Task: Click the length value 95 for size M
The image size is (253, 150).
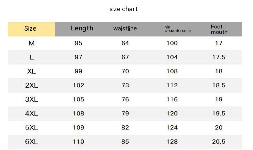Action: coord(78,43)
